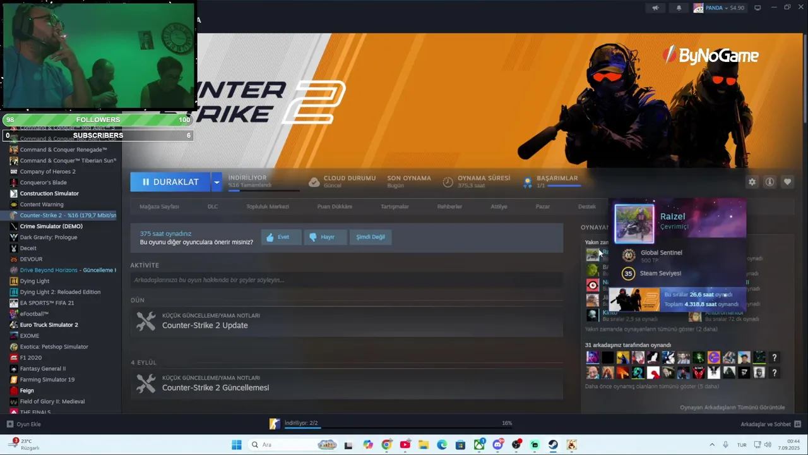Click the taskbar search box Ara
808x455 pixels.
click(x=294, y=445)
